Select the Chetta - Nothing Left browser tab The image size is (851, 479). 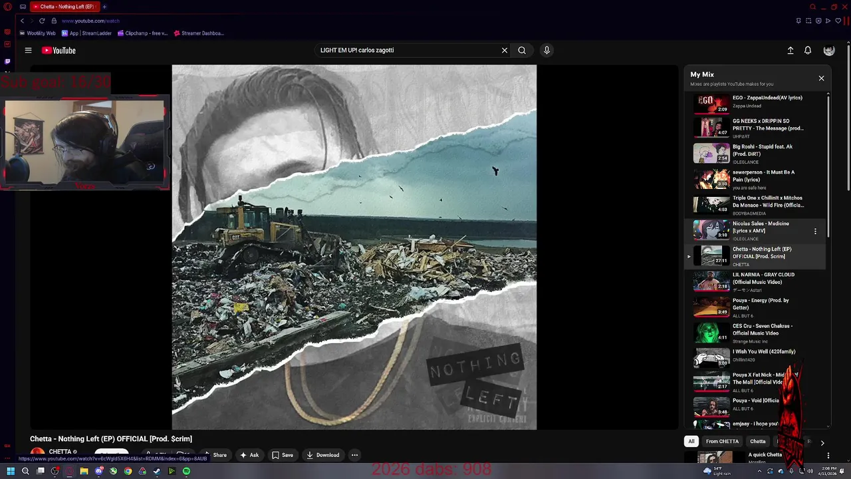point(64,7)
